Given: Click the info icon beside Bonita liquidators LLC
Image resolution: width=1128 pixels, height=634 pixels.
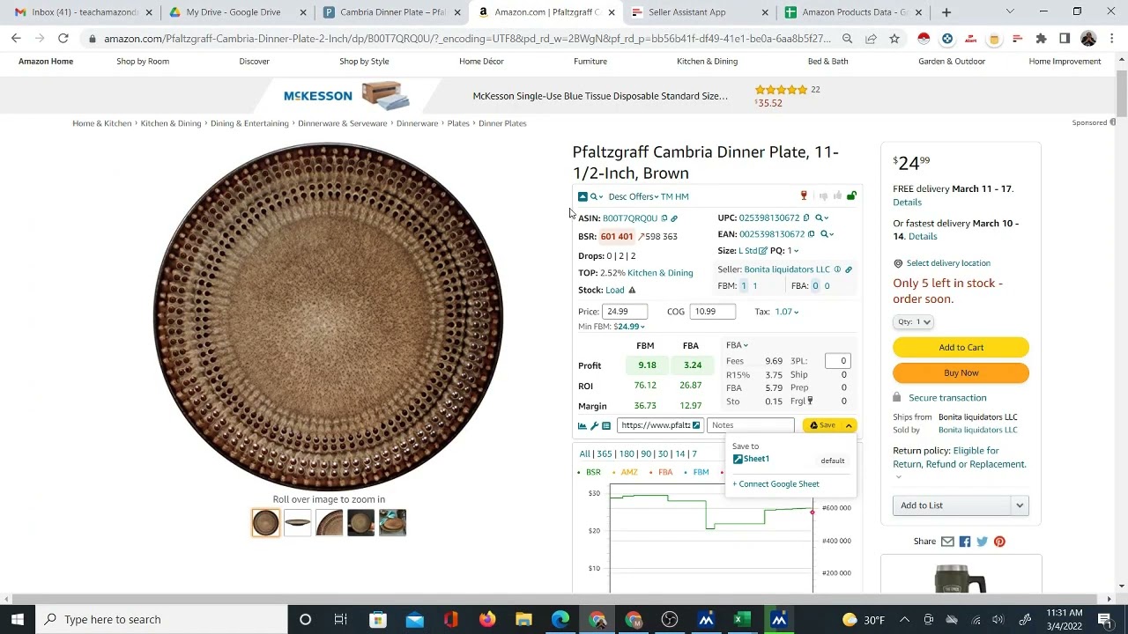Looking at the screenshot, I should 837,269.
